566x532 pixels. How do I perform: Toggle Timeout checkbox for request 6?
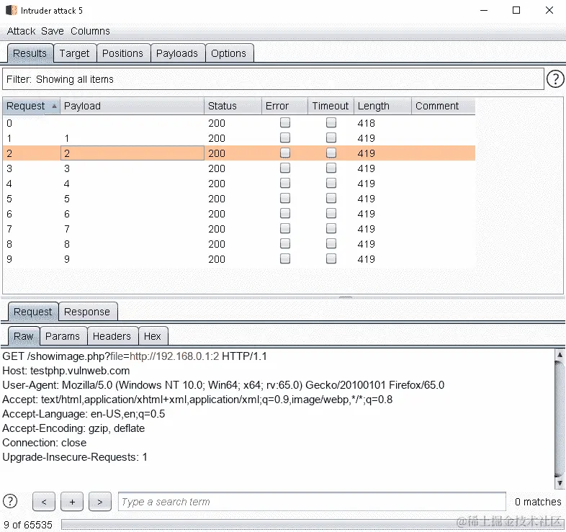[x=331, y=214]
